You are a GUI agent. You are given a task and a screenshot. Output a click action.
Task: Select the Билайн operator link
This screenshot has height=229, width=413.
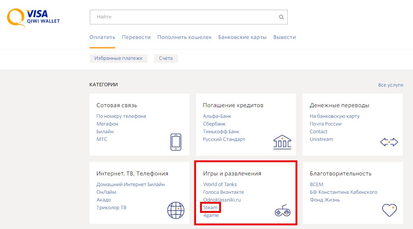[105, 131]
